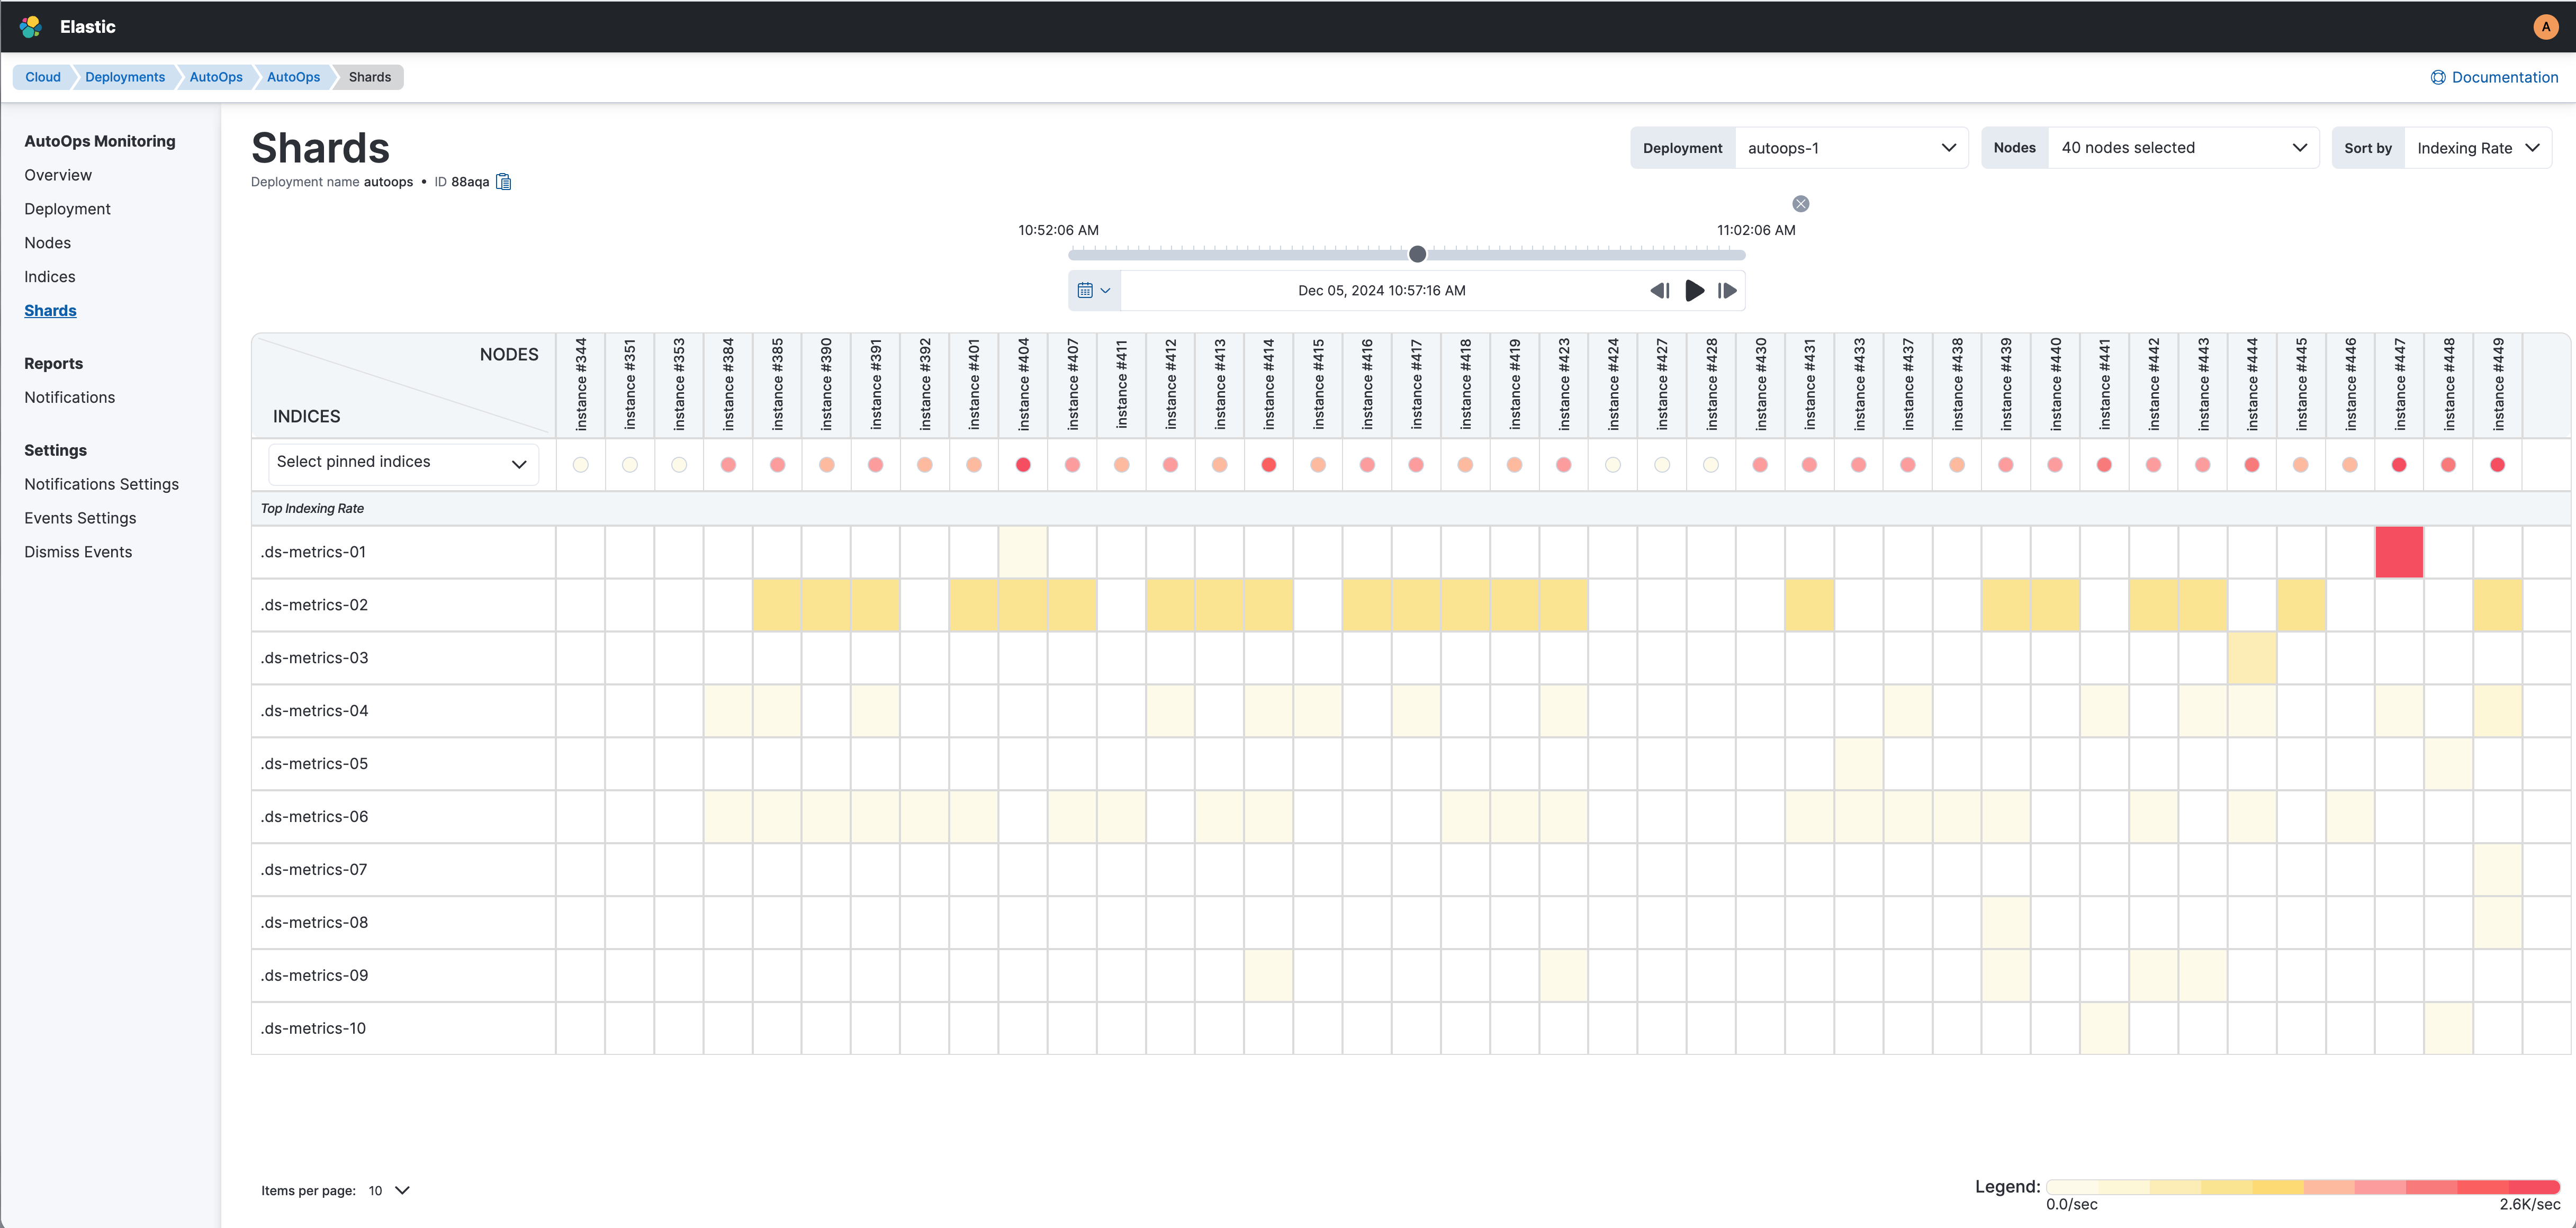Viewport: 2576px width, 1228px height.
Task: Close the time range selector
Action: click(1800, 204)
